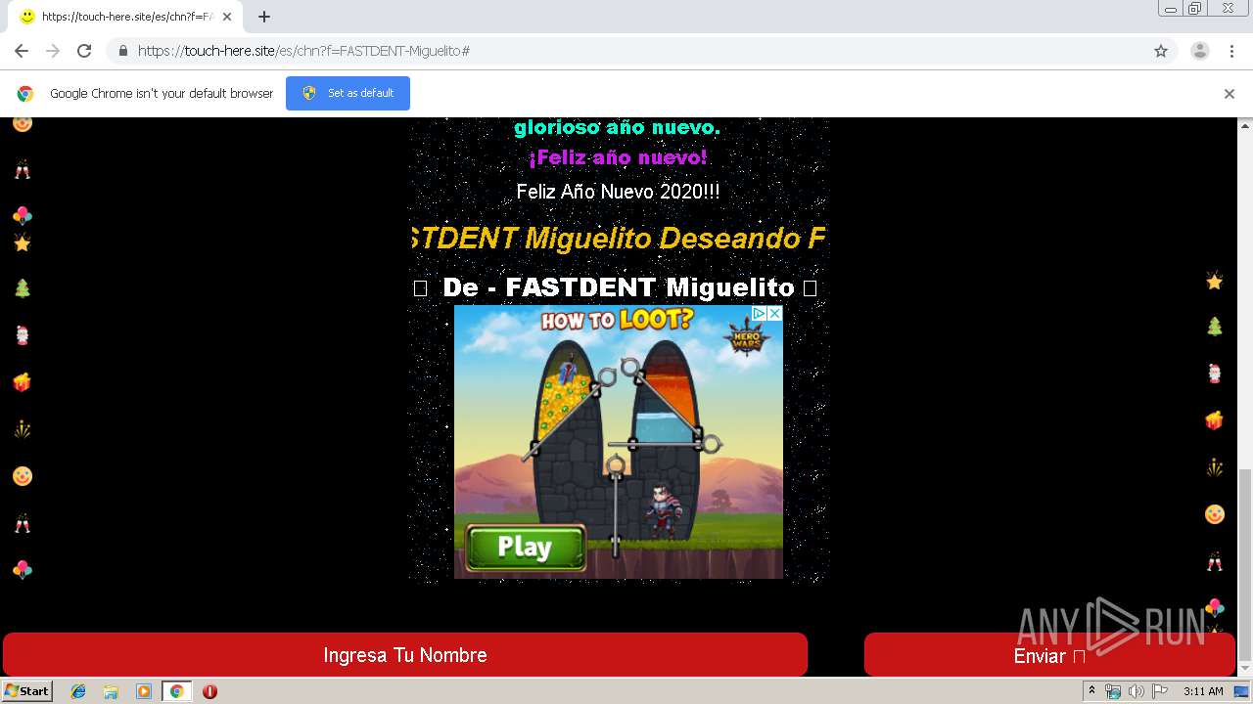Open the AdChoices info icon
The height and width of the screenshot is (704, 1253).
tap(759, 313)
